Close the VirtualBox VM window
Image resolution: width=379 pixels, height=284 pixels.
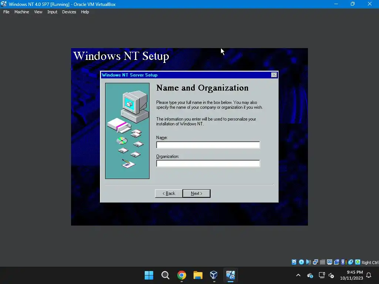pos(370,4)
